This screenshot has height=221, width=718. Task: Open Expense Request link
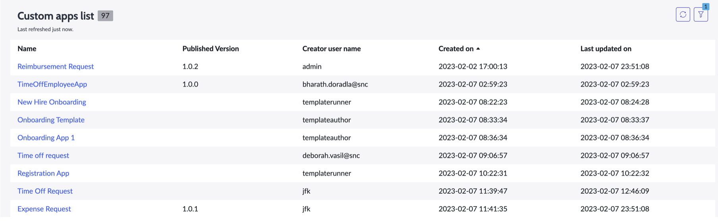(x=44, y=209)
